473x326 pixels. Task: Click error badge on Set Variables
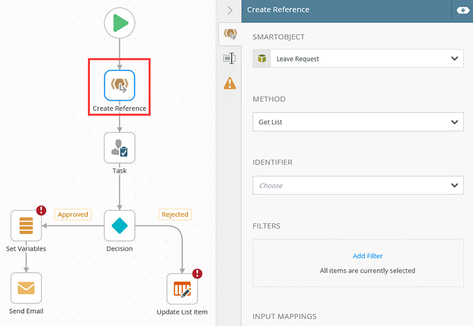coord(41,210)
